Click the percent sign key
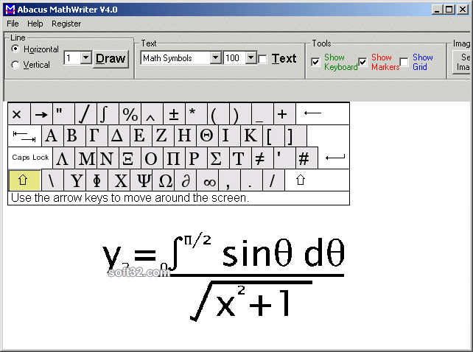Image resolution: width=473 pixels, height=352 pixels. 130,113
